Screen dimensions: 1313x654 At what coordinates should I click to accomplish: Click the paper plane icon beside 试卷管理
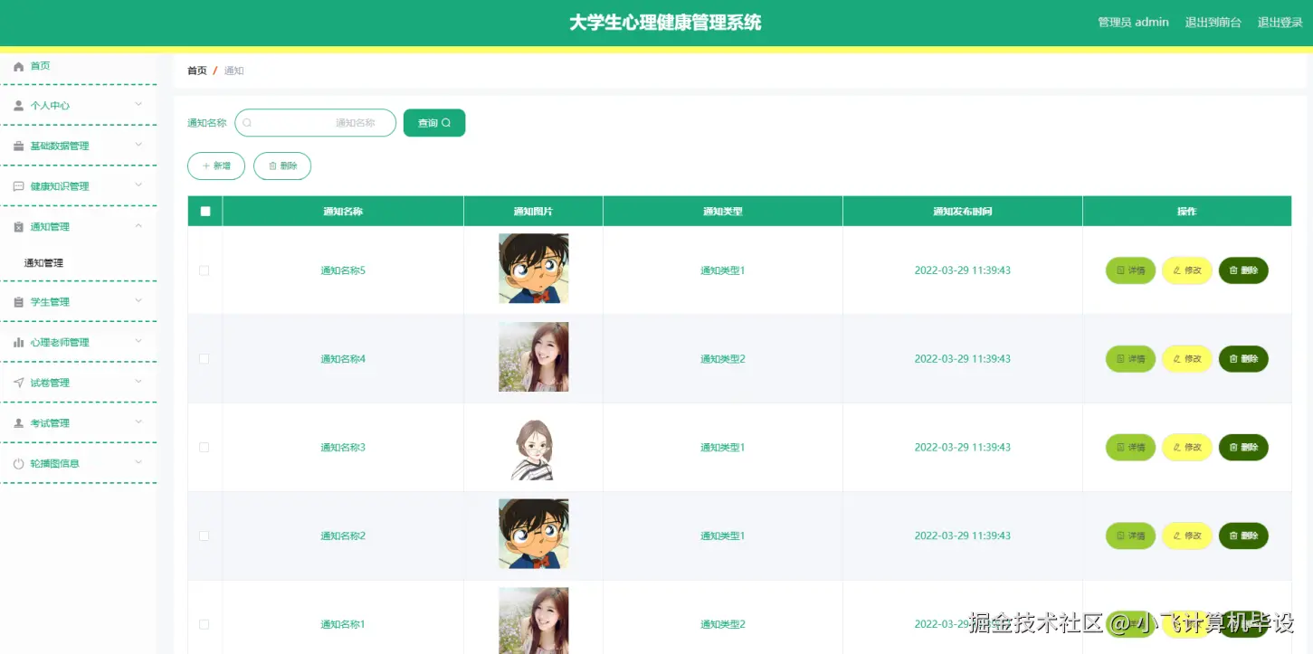[18, 383]
